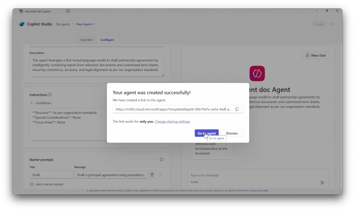The image size is (355, 211).
Task: Click the starter prompt reorder handle
Action: (x=161, y=175)
